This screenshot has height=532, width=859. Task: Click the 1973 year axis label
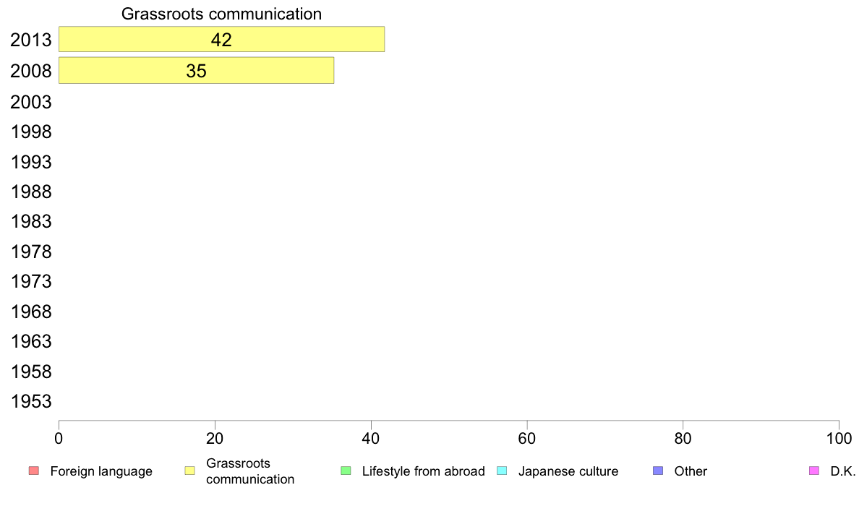click(30, 282)
